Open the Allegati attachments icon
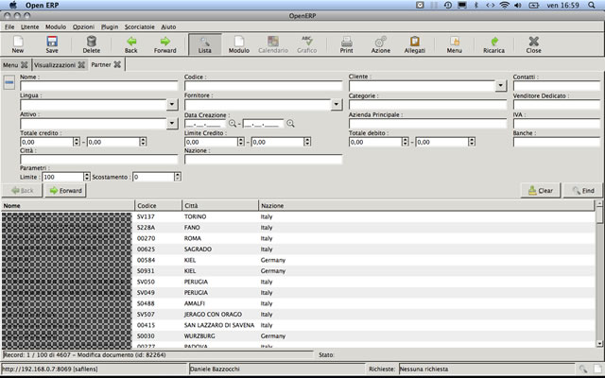The width and height of the screenshot is (605, 378). tap(415, 44)
